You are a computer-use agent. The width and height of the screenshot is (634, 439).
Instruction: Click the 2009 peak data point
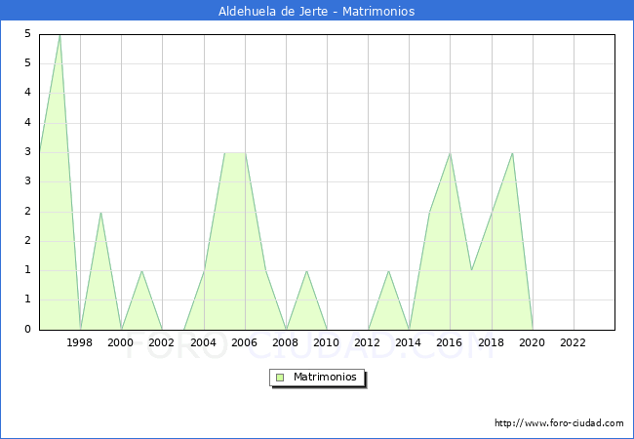click(x=307, y=271)
